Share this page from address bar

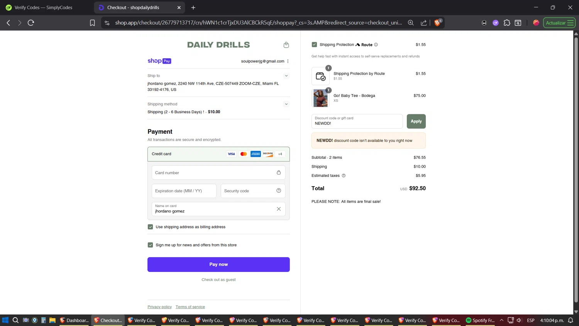pos(423,23)
